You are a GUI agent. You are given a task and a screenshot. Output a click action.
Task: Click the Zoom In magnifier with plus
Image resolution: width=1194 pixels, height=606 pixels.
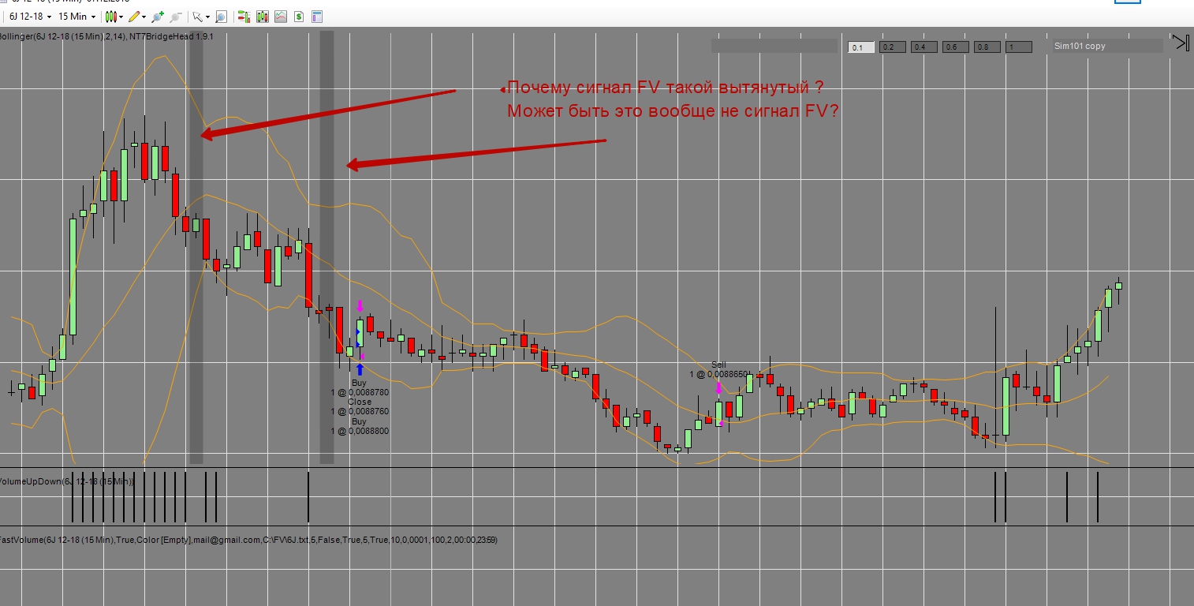pyautogui.click(x=158, y=17)
